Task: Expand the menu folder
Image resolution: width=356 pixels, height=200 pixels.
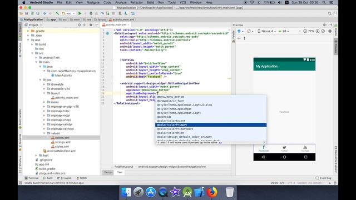Action: (x=44, y=102)
